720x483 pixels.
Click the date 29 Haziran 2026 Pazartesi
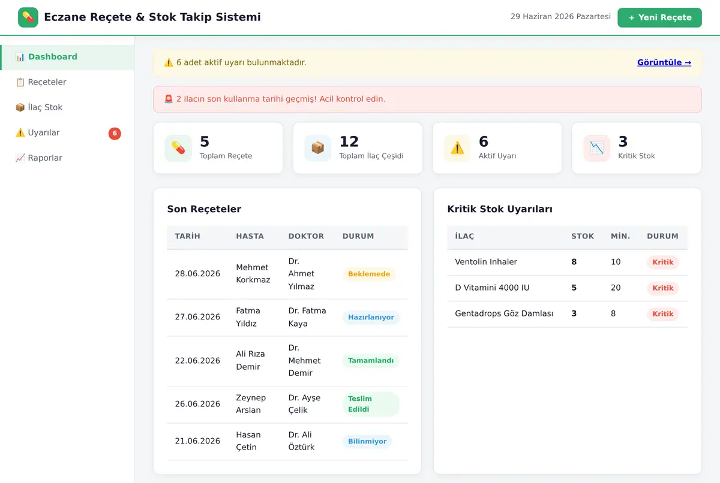(560, 17)
